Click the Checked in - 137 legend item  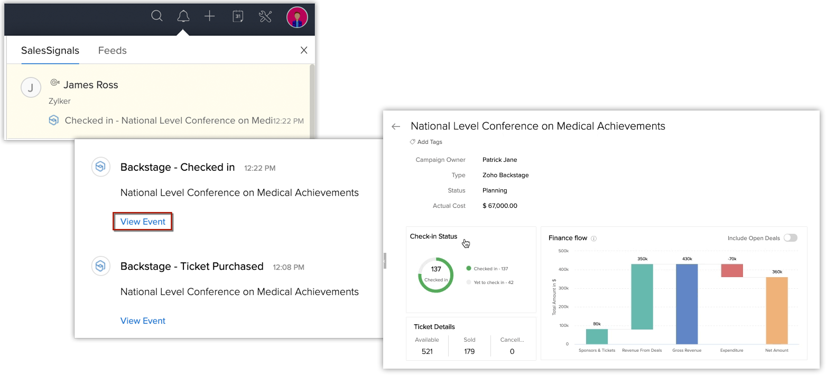click(487, 269)
